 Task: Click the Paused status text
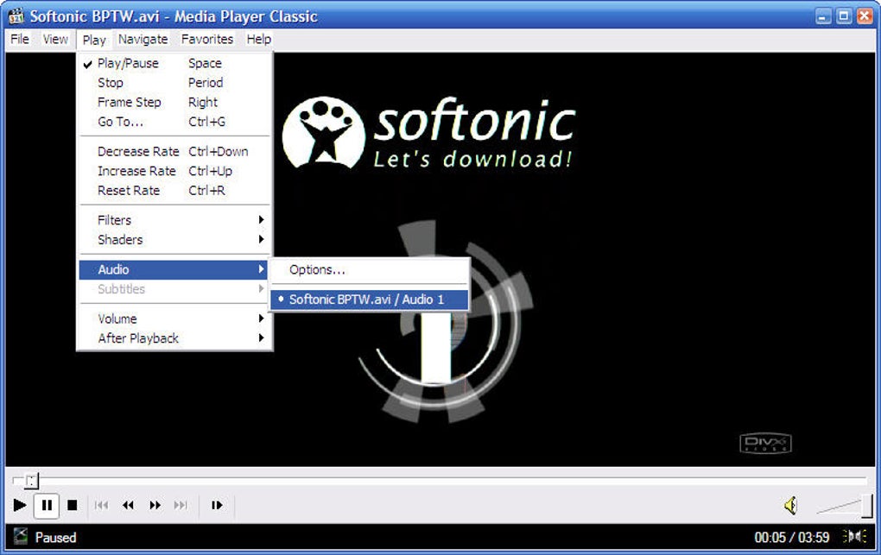[x=55, y=538]
